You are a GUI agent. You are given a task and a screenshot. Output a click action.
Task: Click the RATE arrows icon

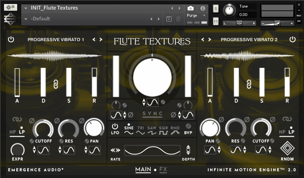(x=115, y=150)
